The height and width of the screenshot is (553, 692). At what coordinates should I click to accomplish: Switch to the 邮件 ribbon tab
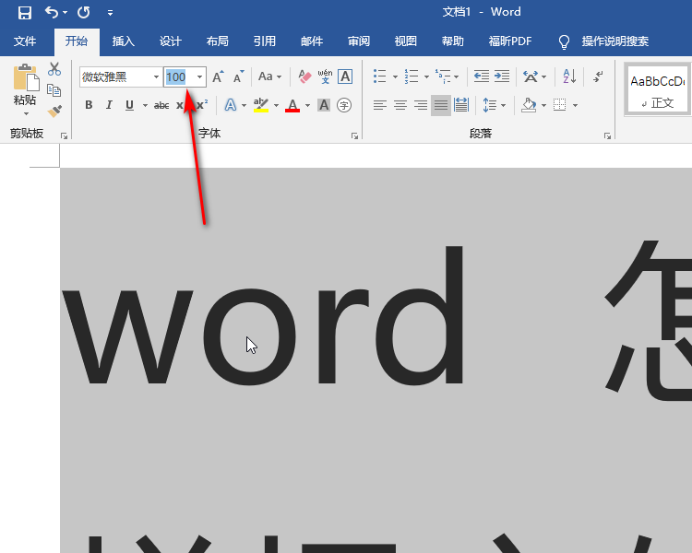312,41
